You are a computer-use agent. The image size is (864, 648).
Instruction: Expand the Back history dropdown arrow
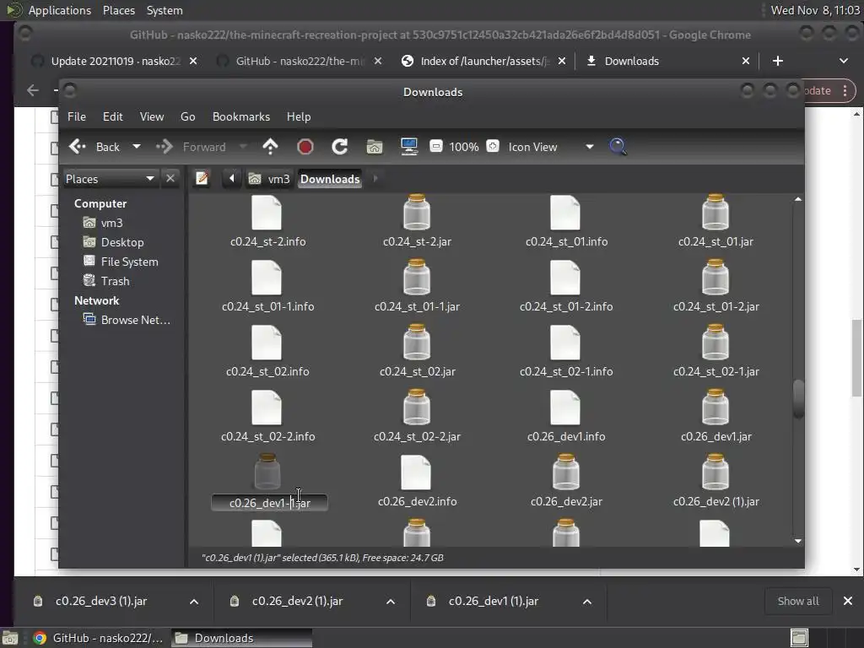tap(137, 147)
